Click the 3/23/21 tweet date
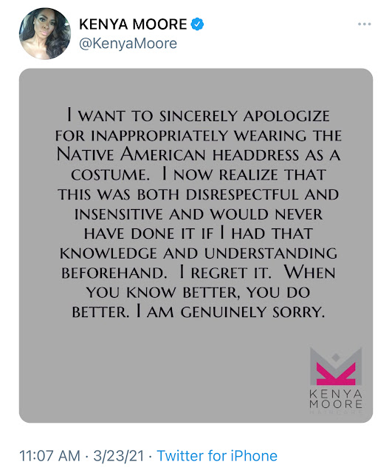Screen dimensions: 392x473 click(119, 455)
